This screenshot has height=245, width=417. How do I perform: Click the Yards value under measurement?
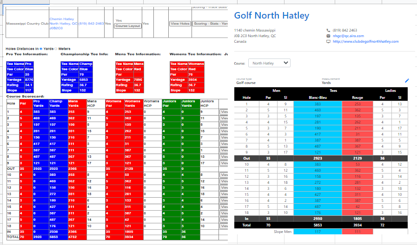tap(326, 83)
